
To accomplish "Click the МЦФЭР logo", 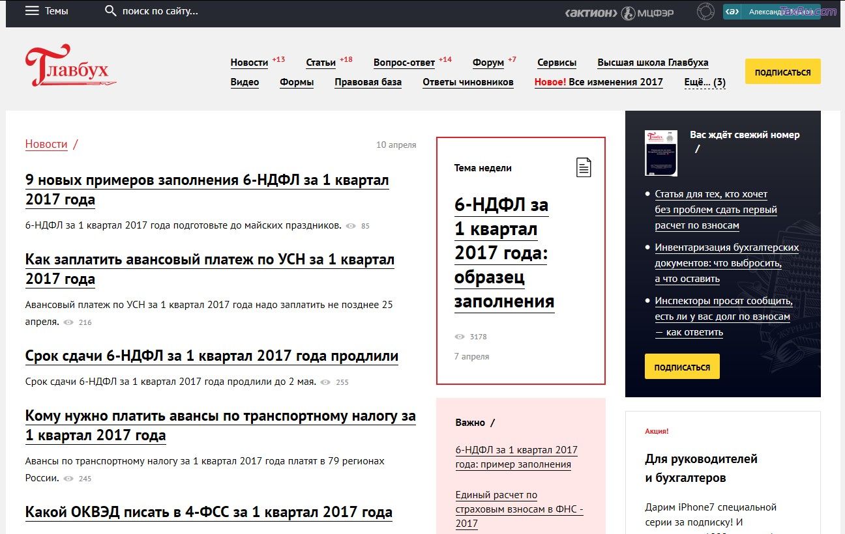I will [647, 12].
